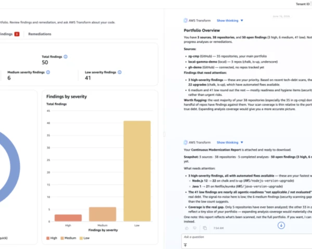Click the red 3 badge on the Findings tab
The image size is (312, 249).
click(17, 34)
